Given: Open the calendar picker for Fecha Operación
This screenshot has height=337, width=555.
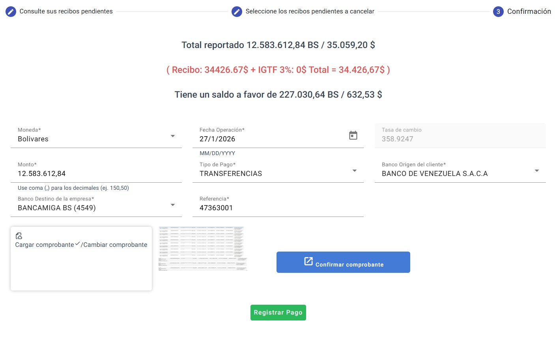Looking at the screenshot, I should 353,135.
